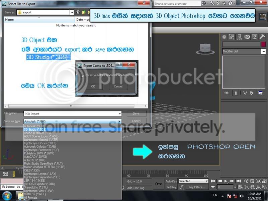
Task: Click Zoom Extents icon
Action: pos(258,181)
